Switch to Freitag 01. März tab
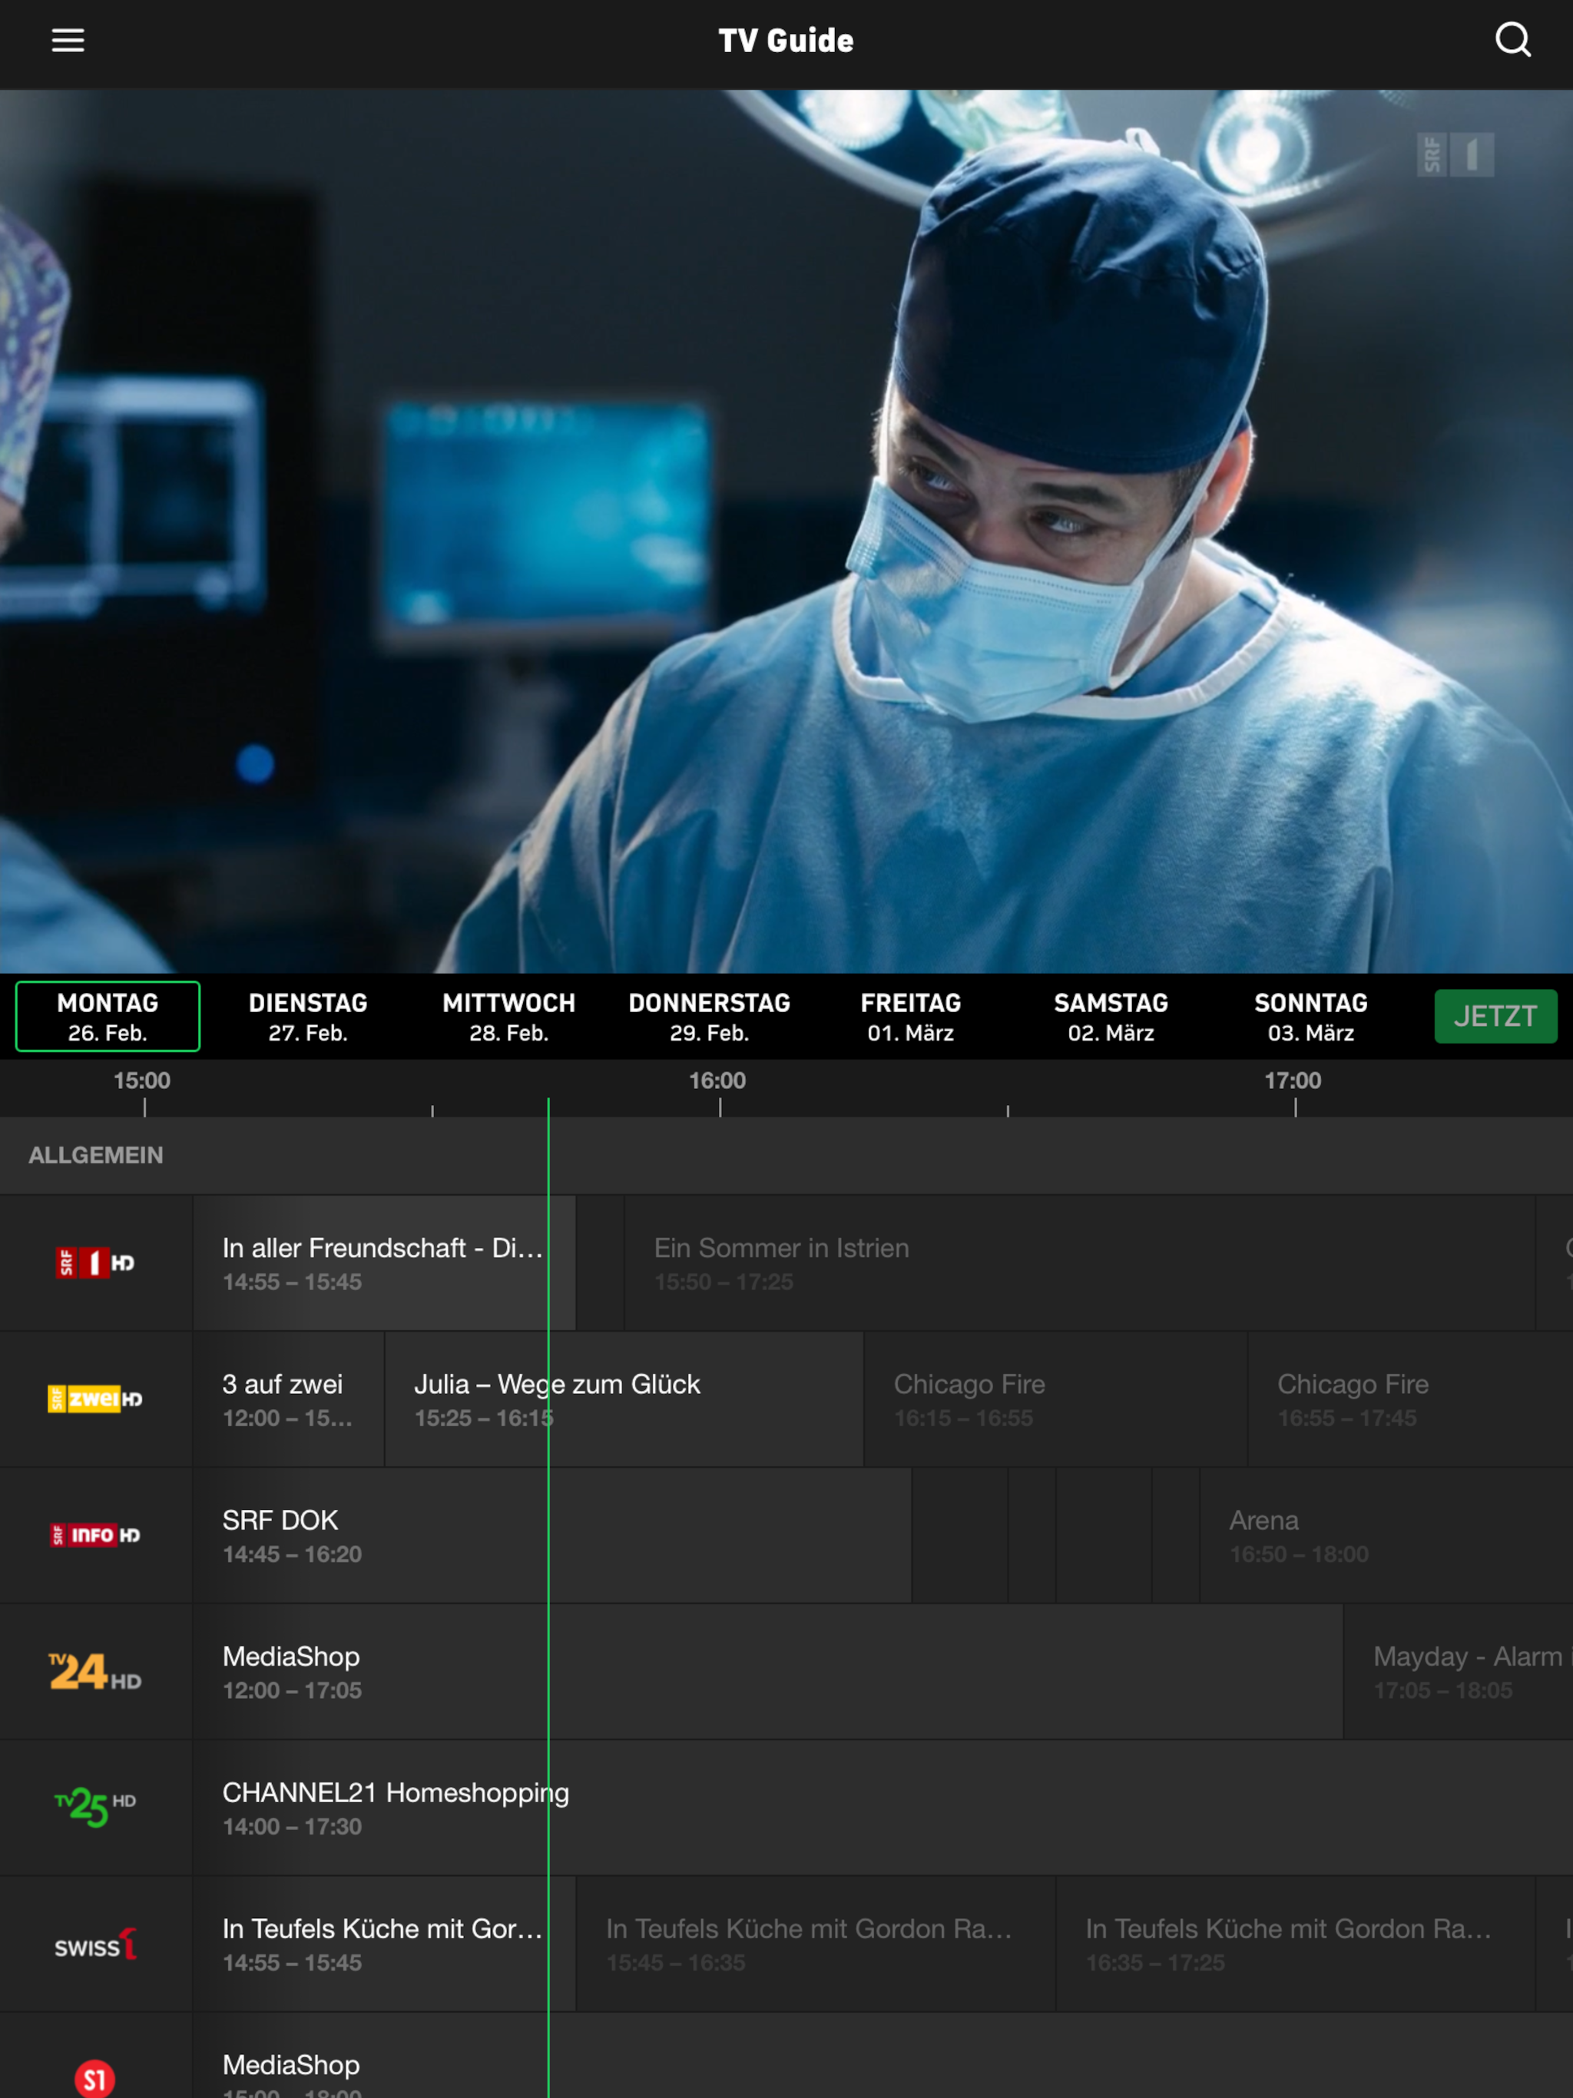 910,1017
